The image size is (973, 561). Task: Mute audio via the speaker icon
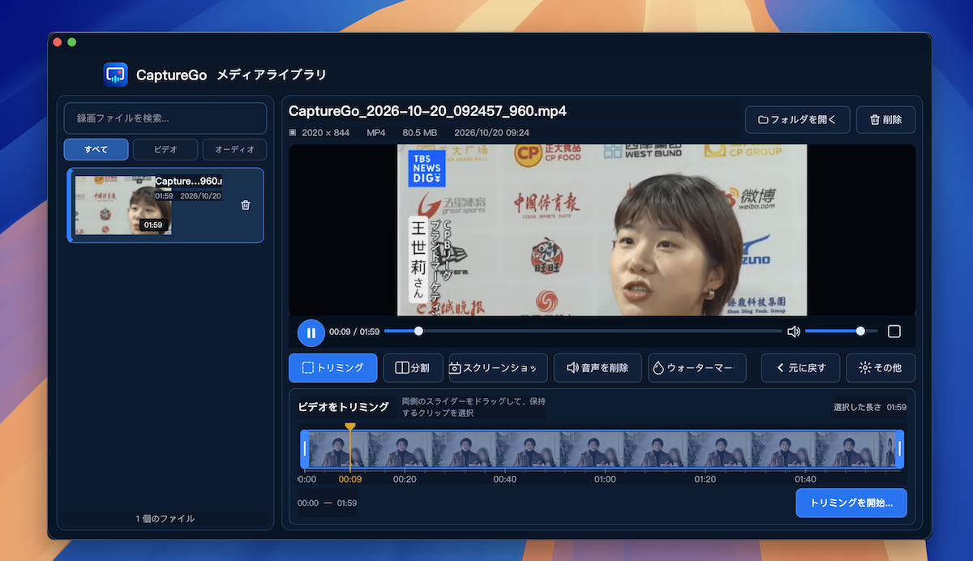[x=794, y=332]
